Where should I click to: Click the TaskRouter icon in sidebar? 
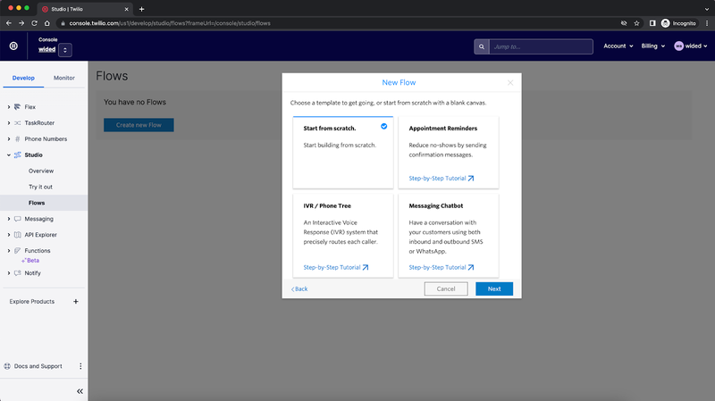coord(18,122)
